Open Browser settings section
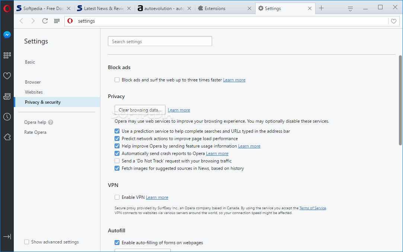 pyautogui.click(x=33, y=82)
